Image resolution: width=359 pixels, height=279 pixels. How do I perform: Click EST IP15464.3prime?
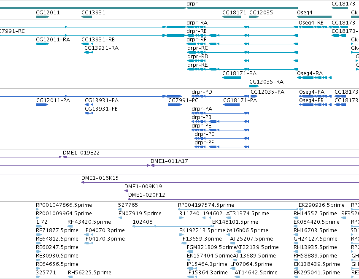pyautogui.click(x=207, y=264)
